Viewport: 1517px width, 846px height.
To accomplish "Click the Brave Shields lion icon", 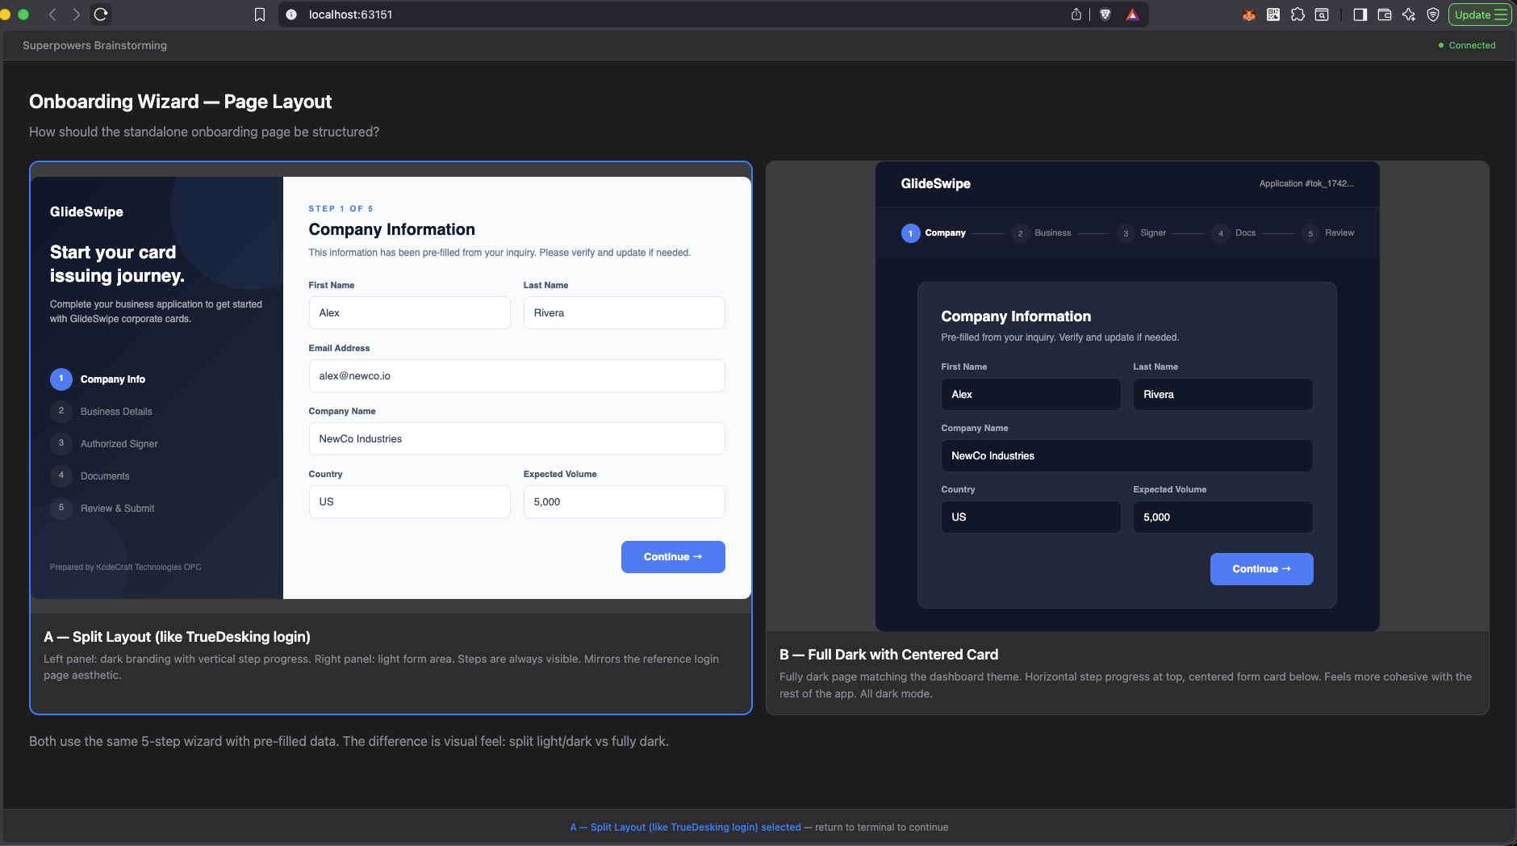I will tap(1105, 15).
